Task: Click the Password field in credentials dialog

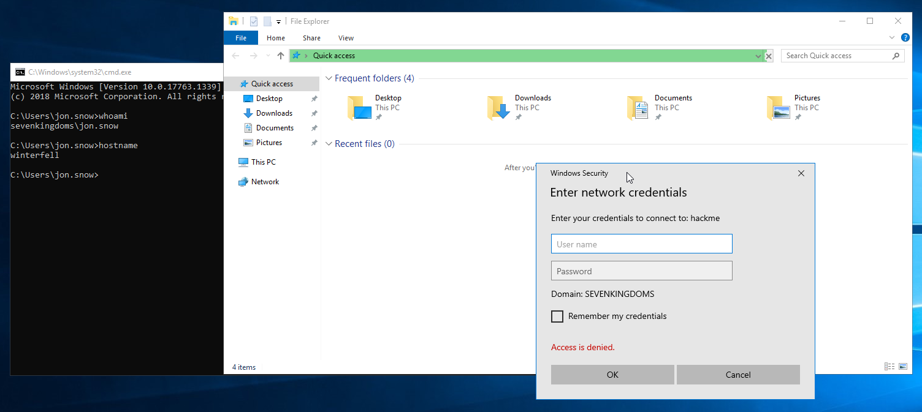Action: [x=641, y=271]
